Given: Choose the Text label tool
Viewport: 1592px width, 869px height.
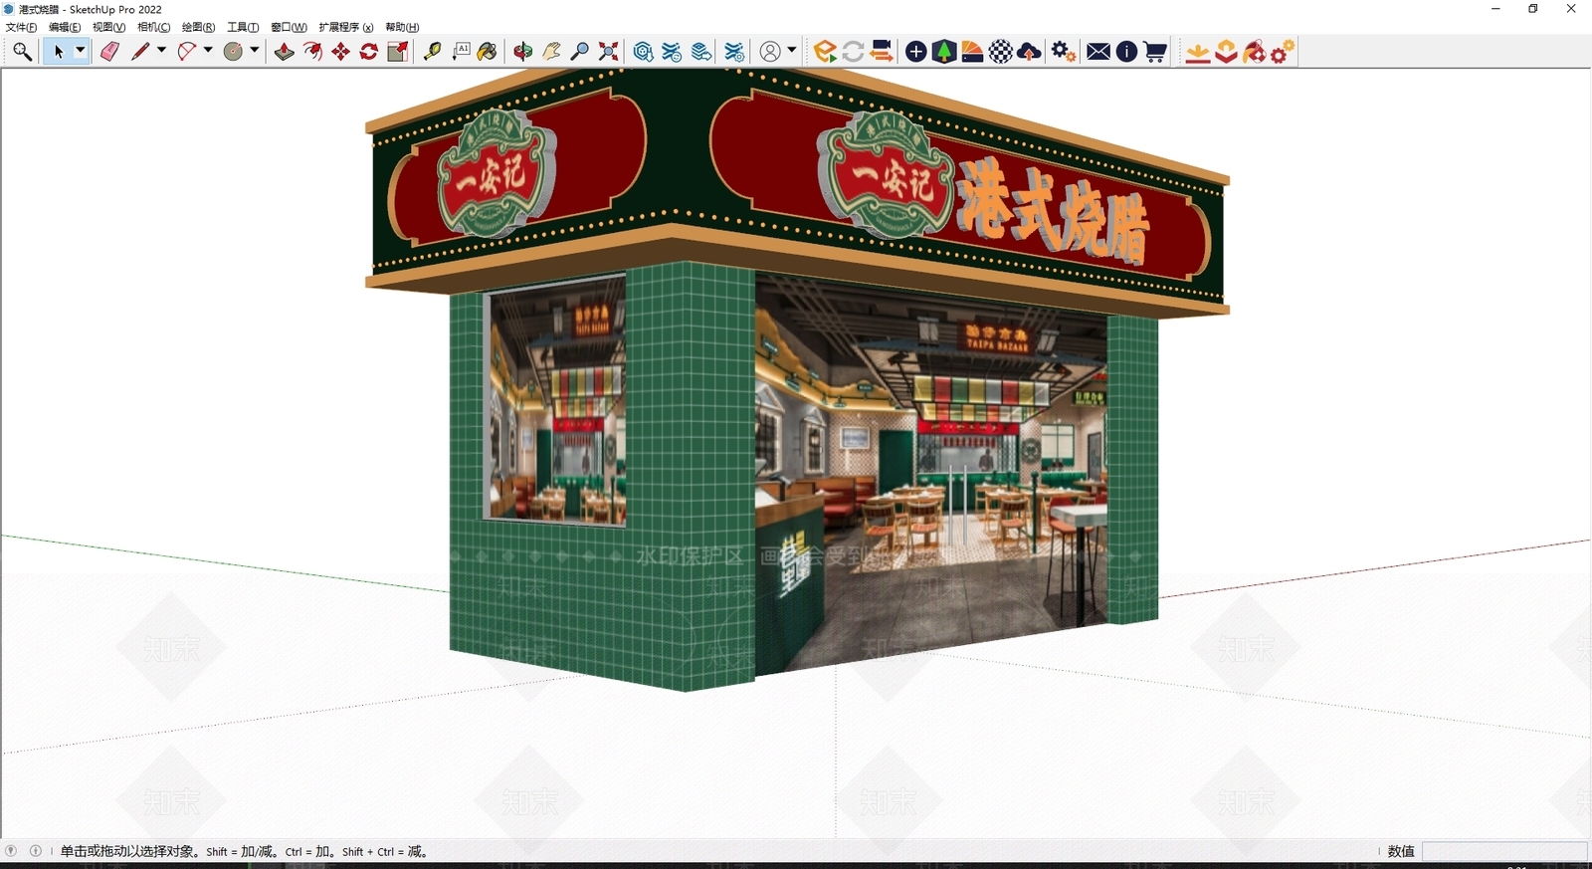Looking at the screenshot, I should coord(461,52).
